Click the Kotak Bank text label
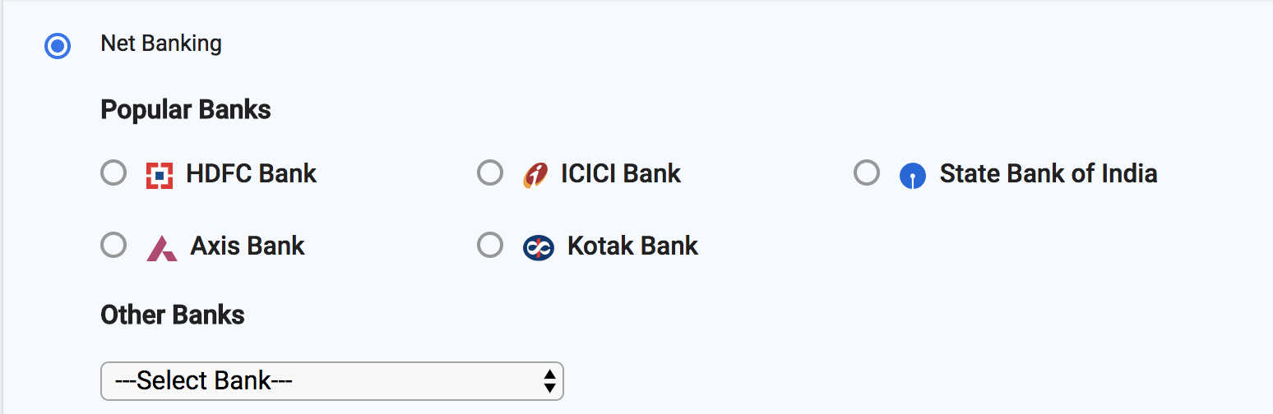Screen dimensions: 1273x414 [x=632, y=246]
